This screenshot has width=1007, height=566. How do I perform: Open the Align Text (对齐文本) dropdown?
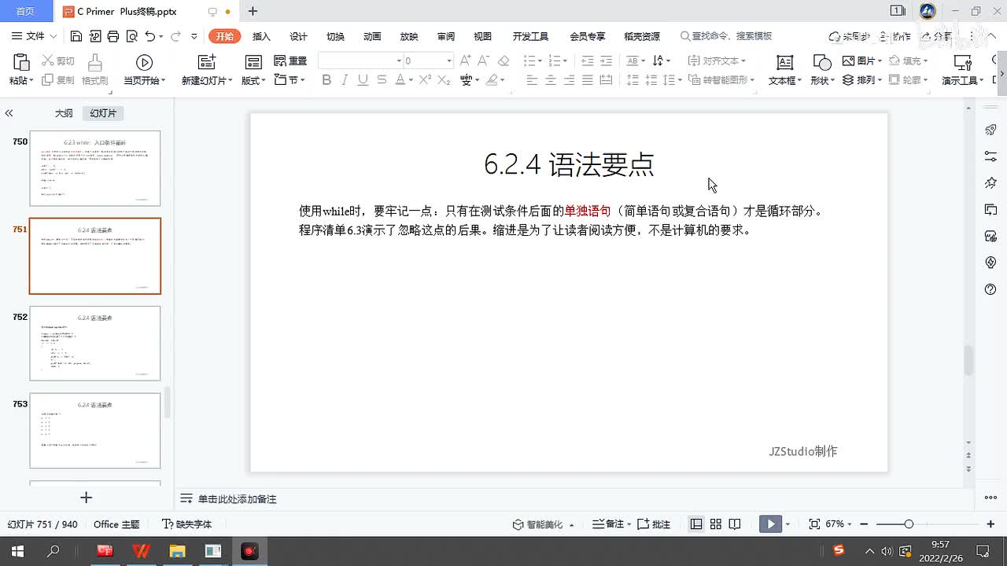pos(717,61)
